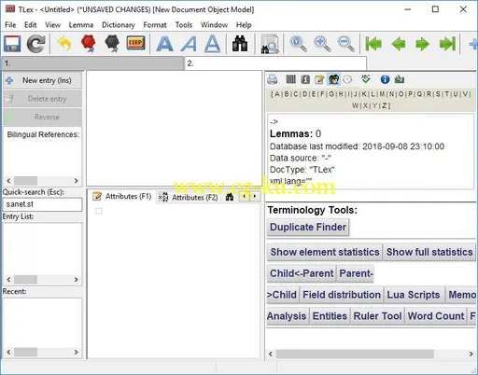Go to previous entry green left arrow
The image size is (478, 375).
(x=399, y=44)
